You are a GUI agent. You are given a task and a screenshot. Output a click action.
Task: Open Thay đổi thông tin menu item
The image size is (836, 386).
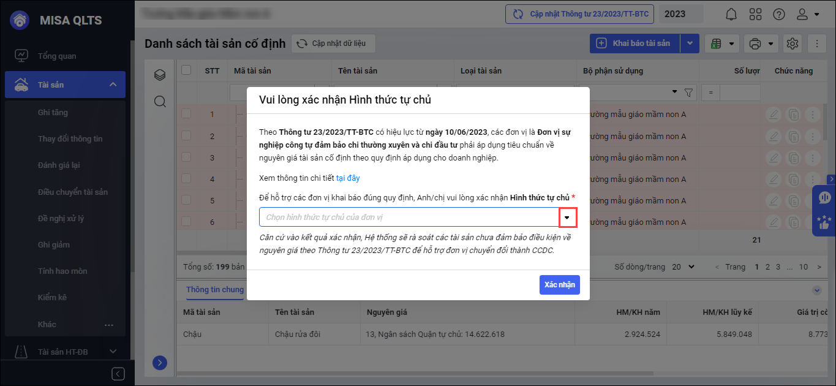70,139
